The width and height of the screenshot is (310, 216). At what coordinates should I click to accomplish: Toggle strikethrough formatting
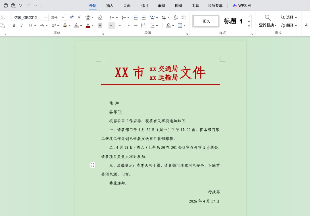pos(42,25)
